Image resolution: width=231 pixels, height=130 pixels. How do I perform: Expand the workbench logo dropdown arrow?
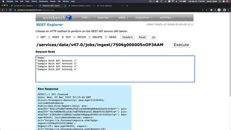click(74, 18)
